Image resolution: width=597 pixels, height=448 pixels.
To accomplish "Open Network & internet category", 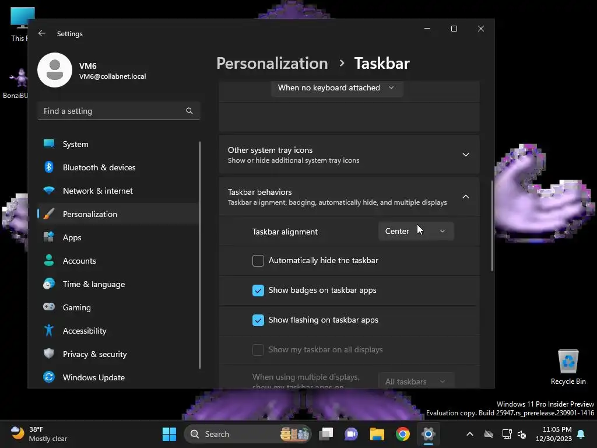I will click(119, 191).
